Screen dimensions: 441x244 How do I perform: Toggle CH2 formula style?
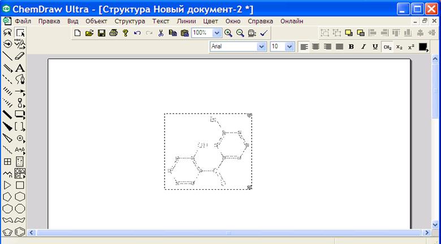click(x=387, y=47)
